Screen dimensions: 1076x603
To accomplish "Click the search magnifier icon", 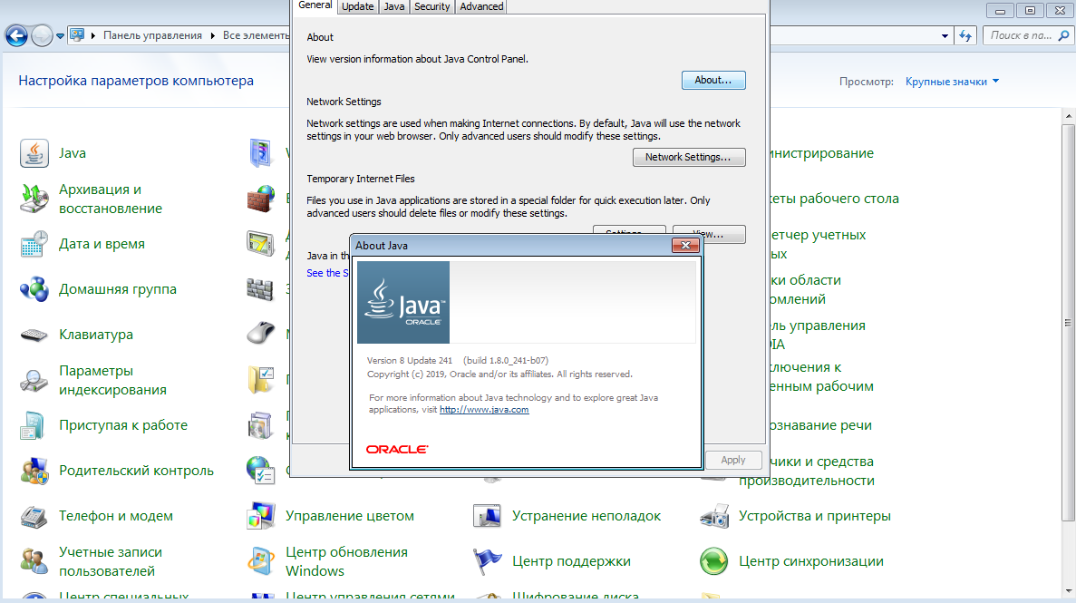I will (1064, 35).
